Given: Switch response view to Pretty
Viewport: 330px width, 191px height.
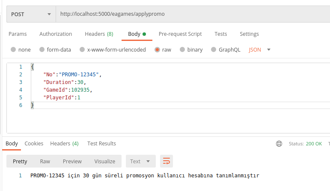Looking at the screenshot, I should (20, 161).
